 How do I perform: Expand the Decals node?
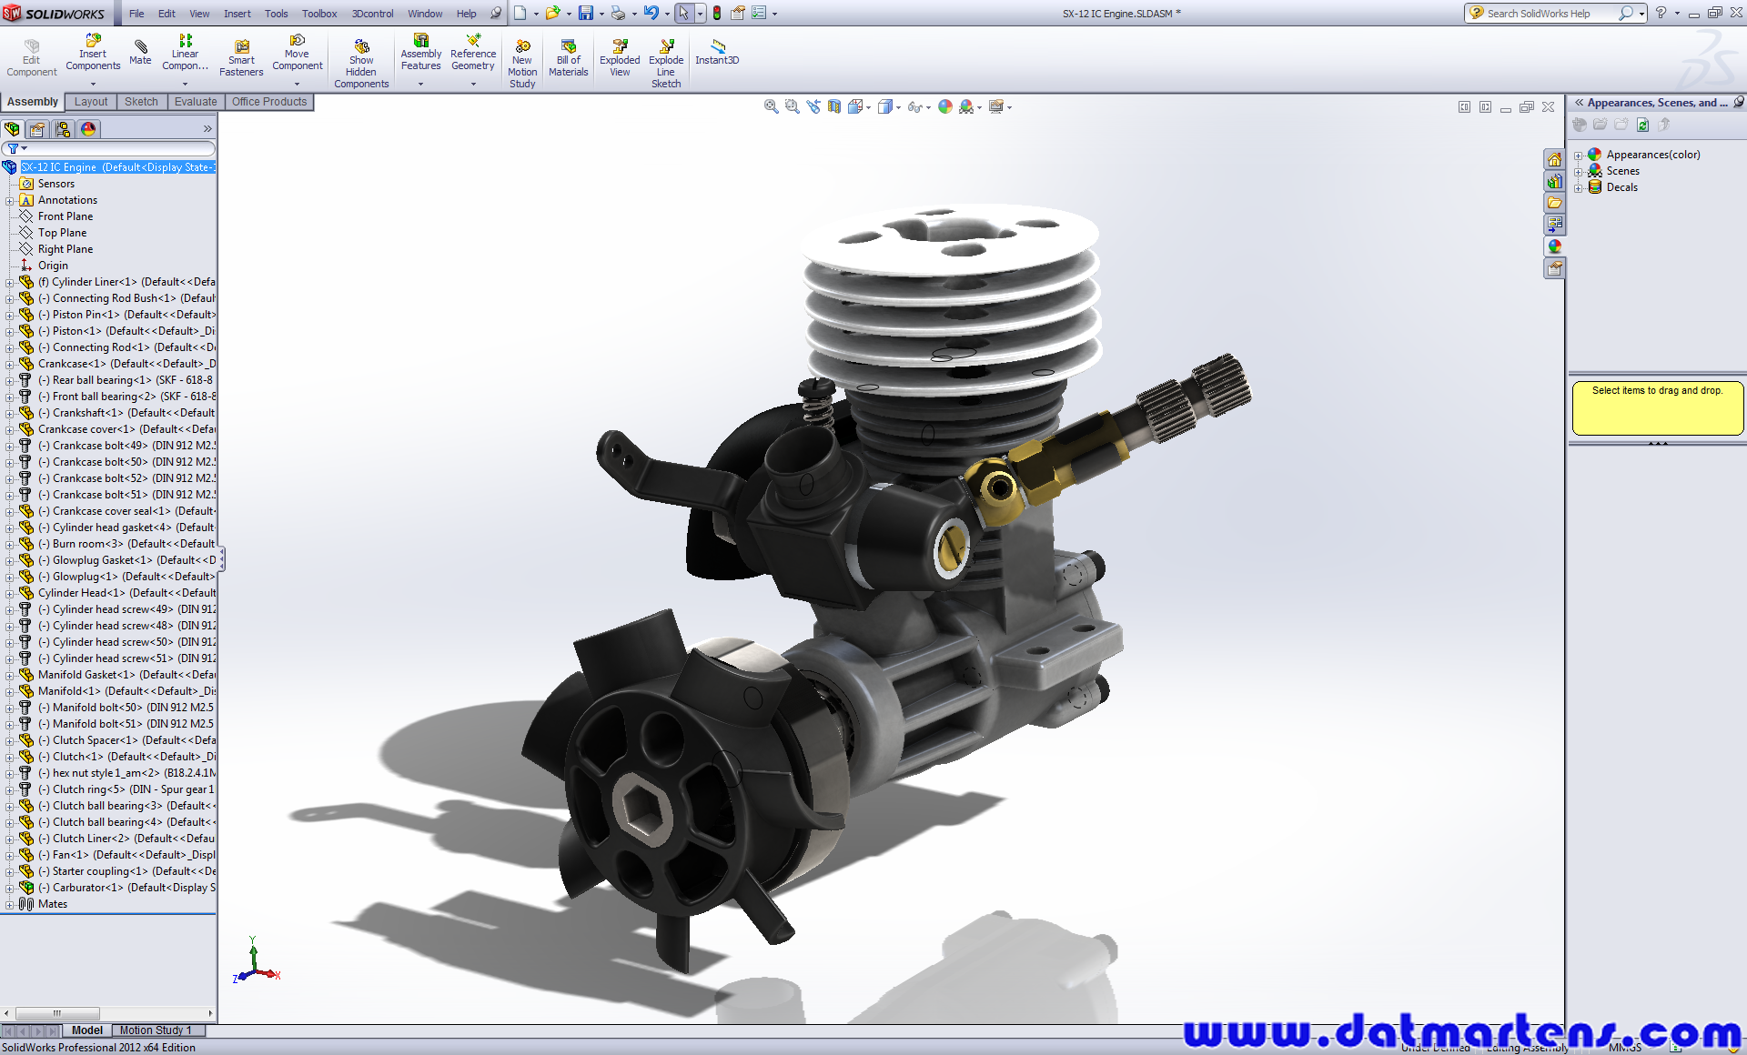tap(1579, 187)
